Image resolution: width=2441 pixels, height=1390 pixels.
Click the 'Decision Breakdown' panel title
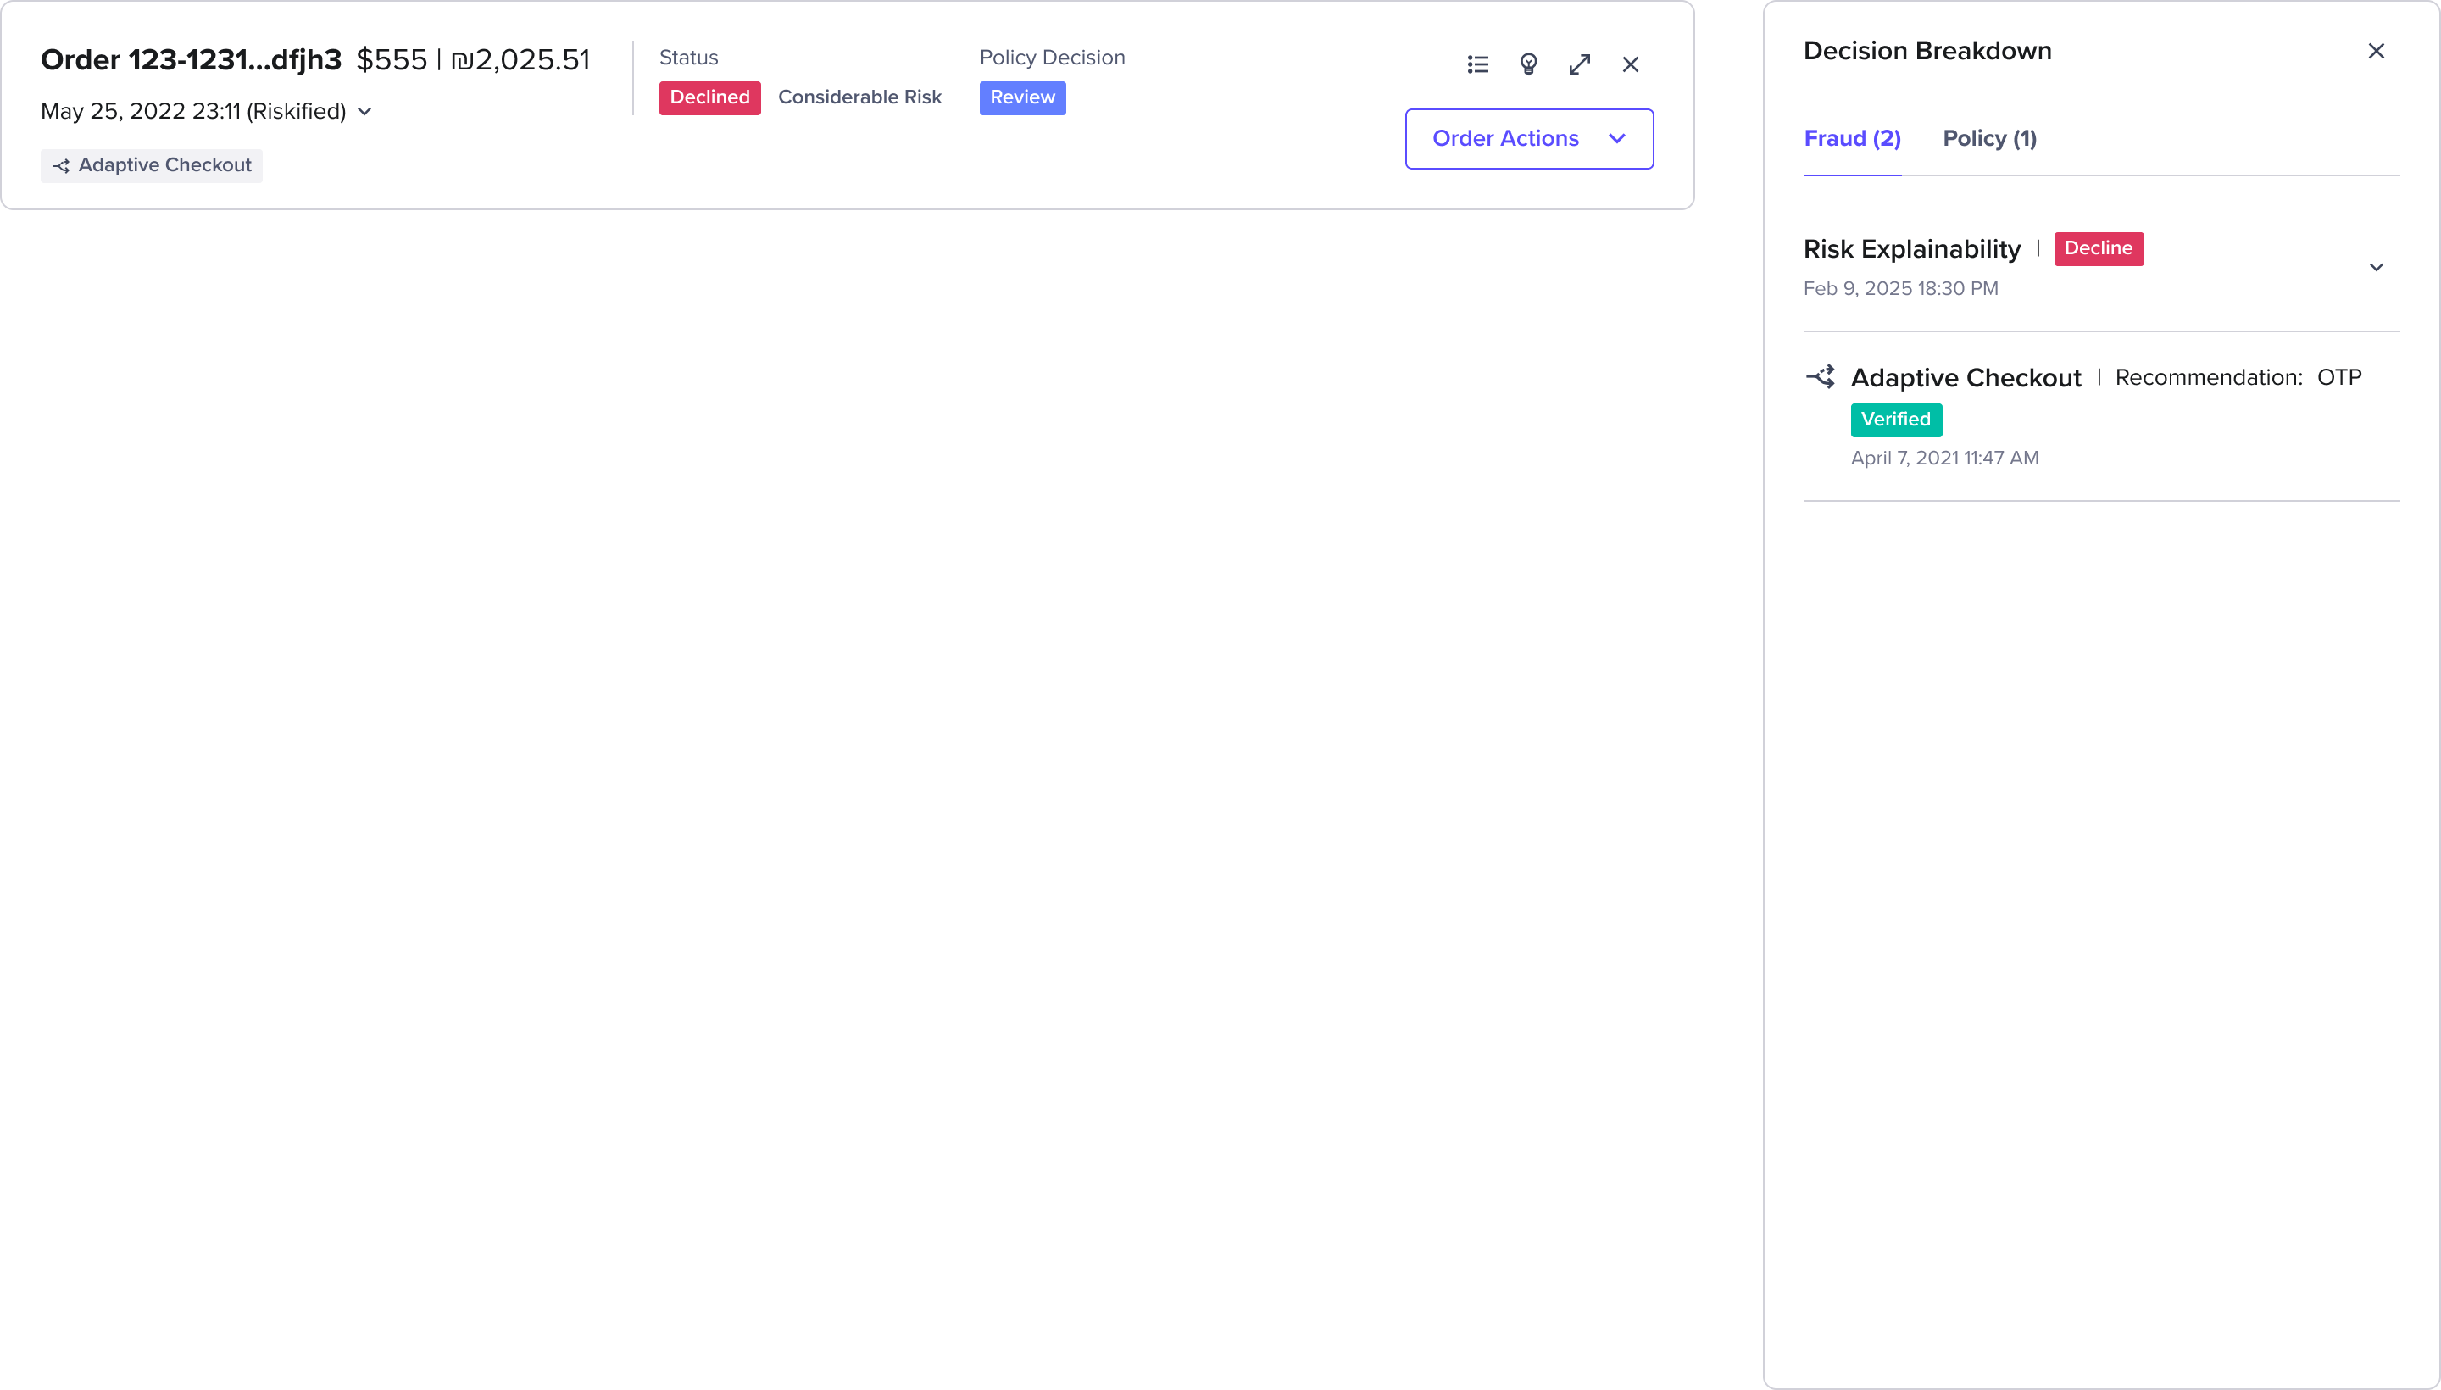tap(1927, 51)
